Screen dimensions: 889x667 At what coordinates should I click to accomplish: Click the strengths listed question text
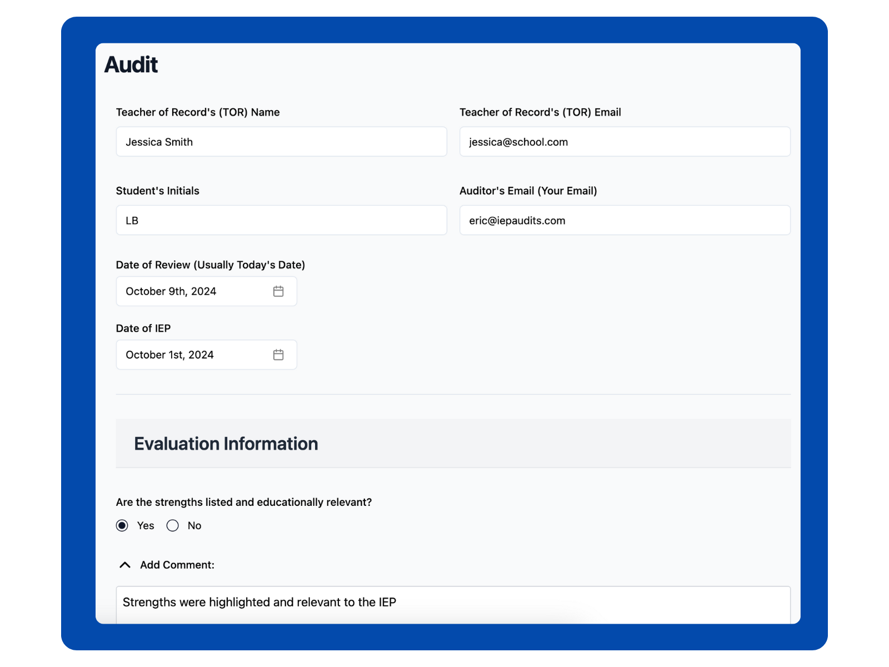pos(244,502)
